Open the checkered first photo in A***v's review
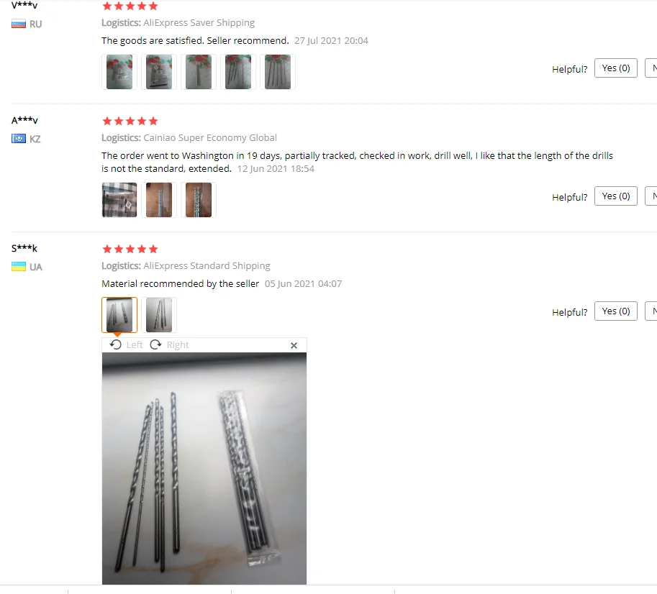Screen dimensions: 657x594 119,200
